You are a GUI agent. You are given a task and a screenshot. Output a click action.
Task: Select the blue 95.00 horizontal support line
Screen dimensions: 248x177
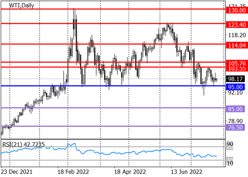114,86
